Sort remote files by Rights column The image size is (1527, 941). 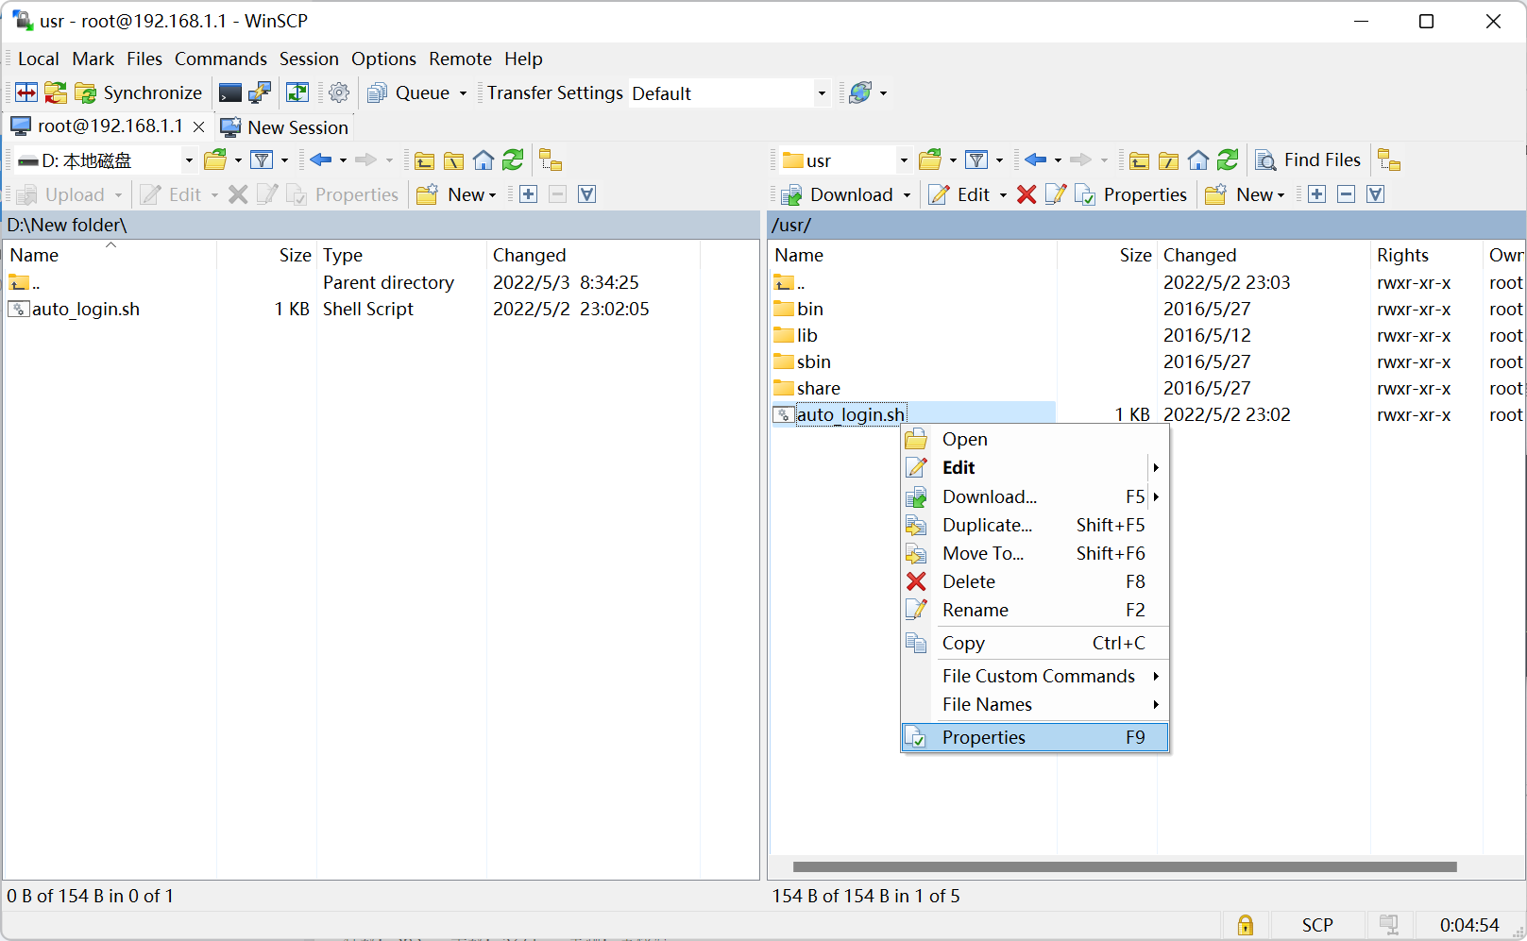pos(1426,255)
